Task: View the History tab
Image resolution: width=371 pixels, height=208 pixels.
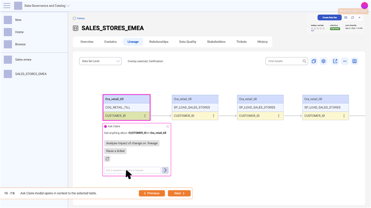Action: click(x=263, y=42)
